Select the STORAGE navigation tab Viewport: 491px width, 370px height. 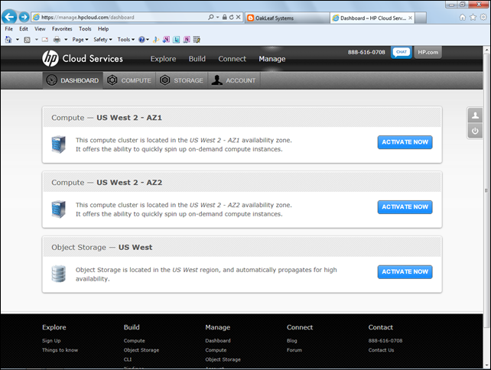(x=181, y=80)
